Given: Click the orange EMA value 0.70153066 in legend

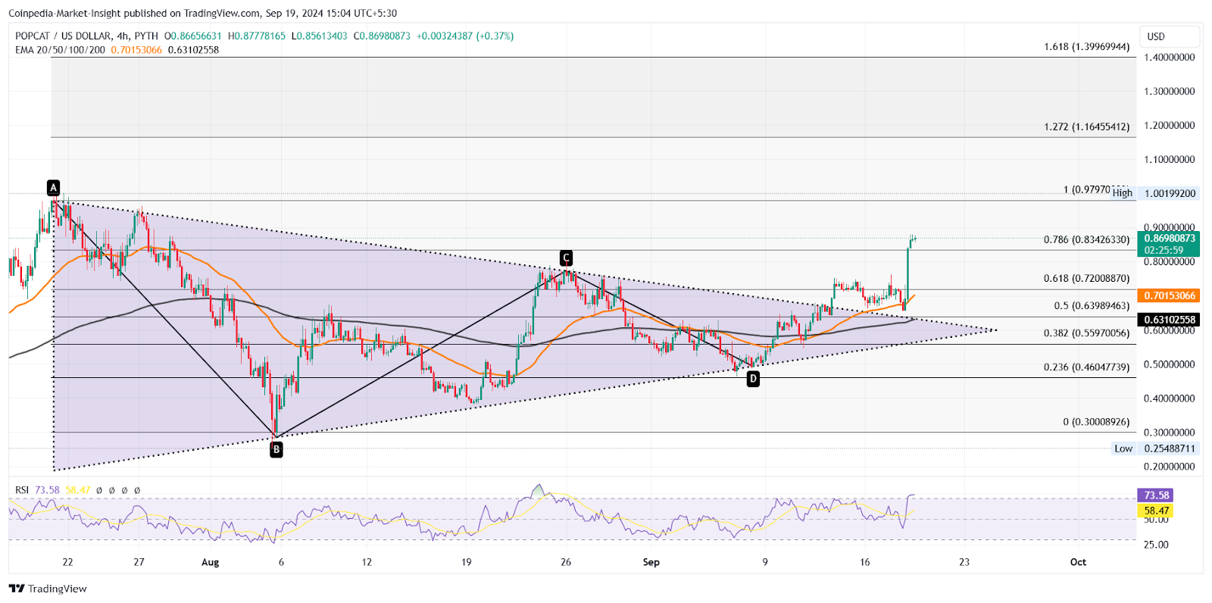Looking at the screenshot, I should [x=136, y=49].
